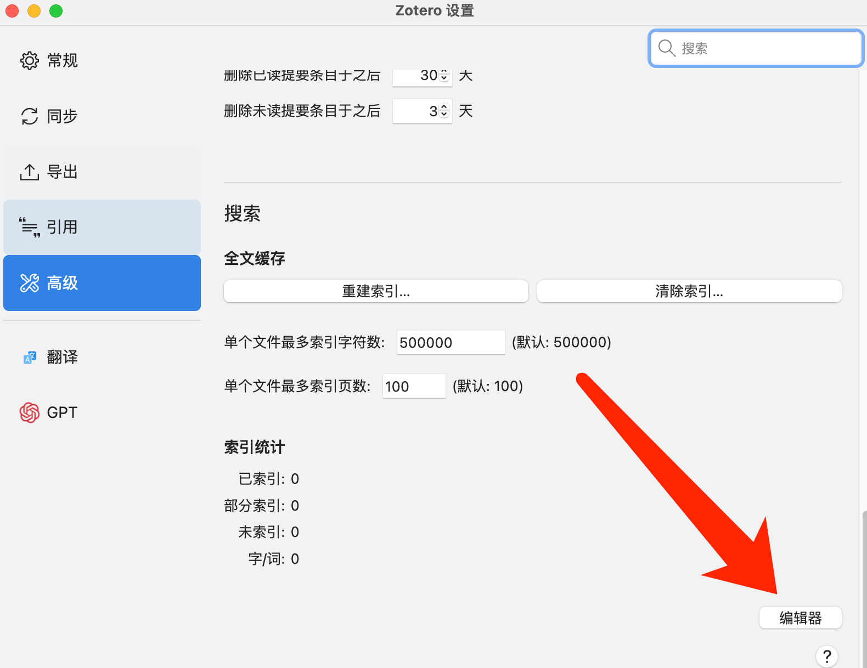
Task: Click the 索引统计 subsection heading
Action: 255,447
